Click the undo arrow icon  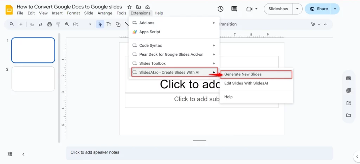(32, 24)
